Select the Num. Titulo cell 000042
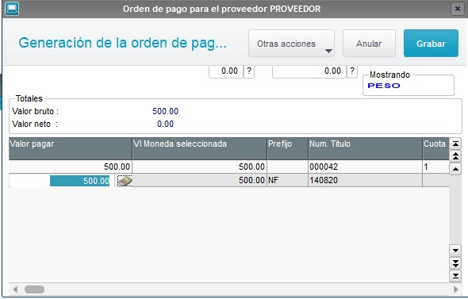This screenshot has height=299, width=468. [366, 167]
